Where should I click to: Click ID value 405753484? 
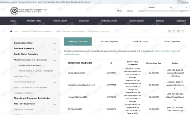click(111, 73)
